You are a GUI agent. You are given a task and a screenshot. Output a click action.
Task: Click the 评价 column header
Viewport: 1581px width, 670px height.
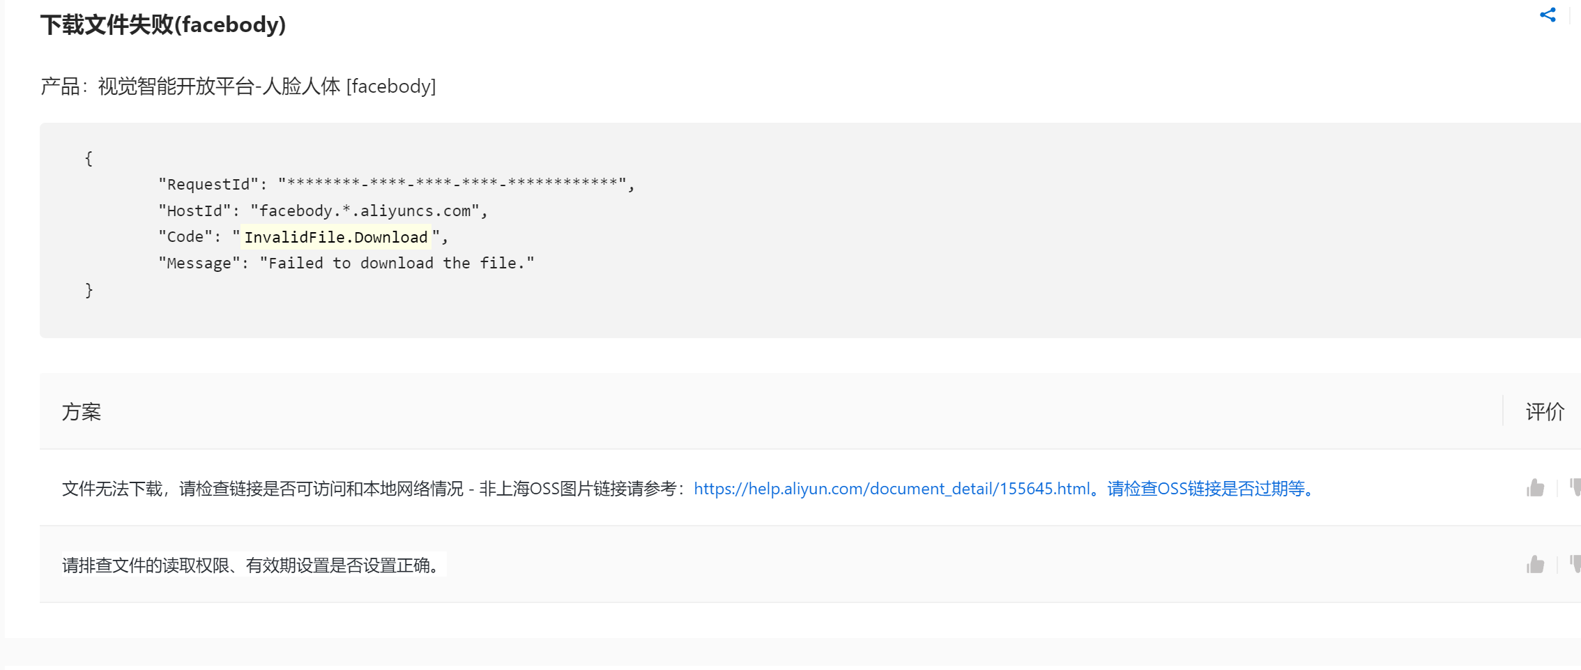pos(1545,412)
